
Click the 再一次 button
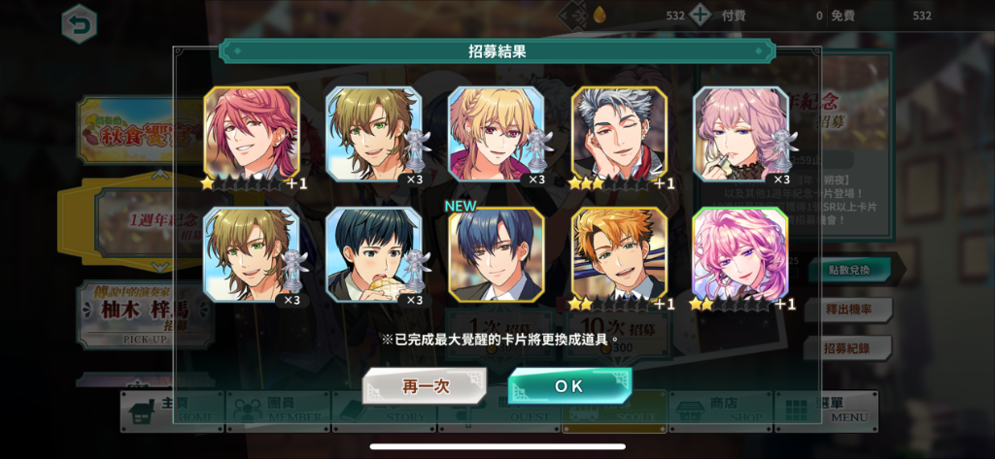[x=426, y=386]
